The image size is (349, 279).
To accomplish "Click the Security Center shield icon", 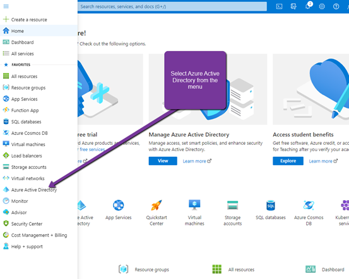I will click(6, 224).
